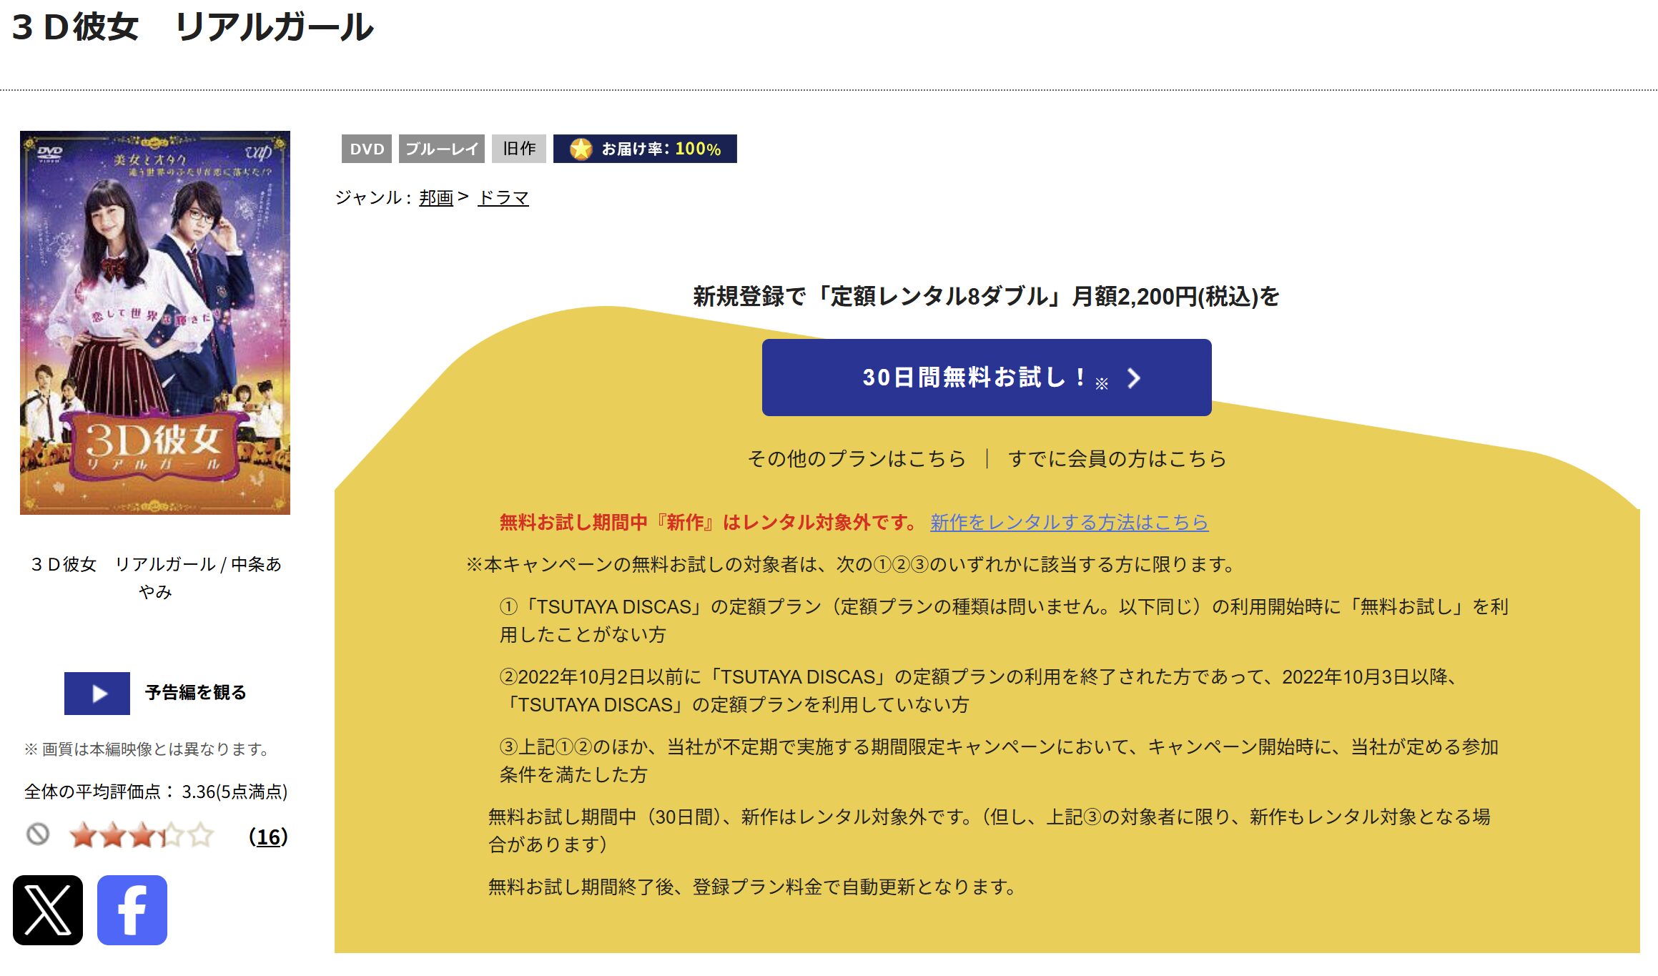Open 新作をレンタルする方法はこちら link

coord(1069,522)
